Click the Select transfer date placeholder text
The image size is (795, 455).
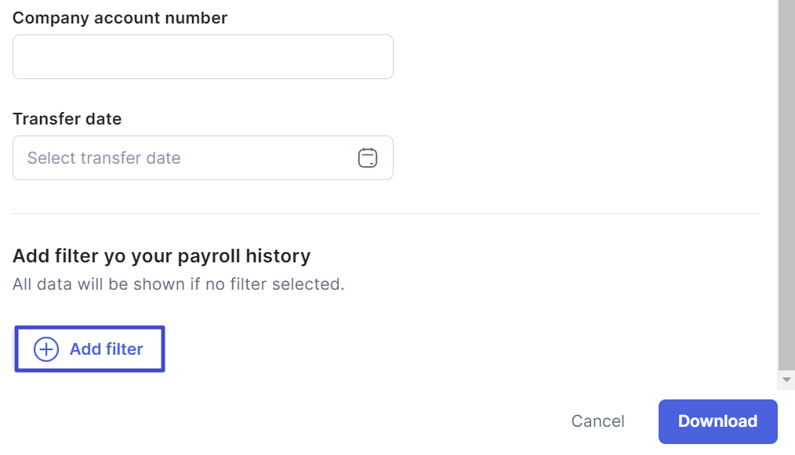point(104,158)
